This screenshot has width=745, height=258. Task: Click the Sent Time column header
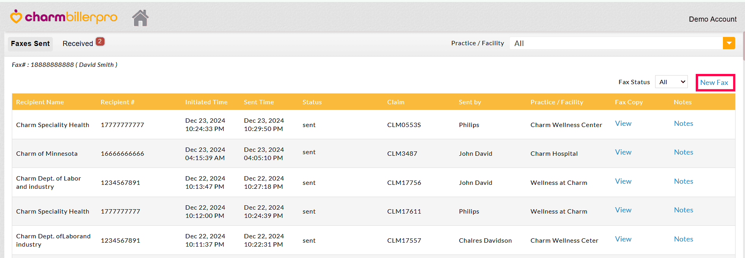(259, 102)
